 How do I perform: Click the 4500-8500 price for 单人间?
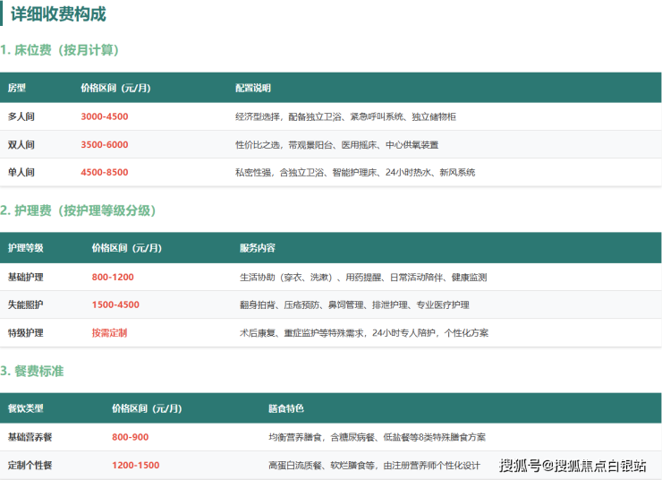(105, 172)
